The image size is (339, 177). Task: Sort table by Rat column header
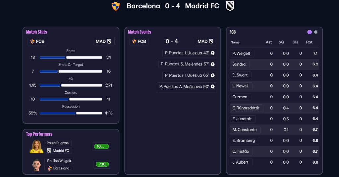coord(309,42)
